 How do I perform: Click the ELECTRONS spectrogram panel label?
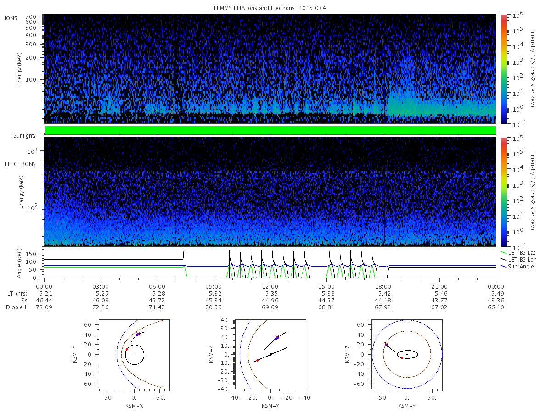(x=20, y=164)
